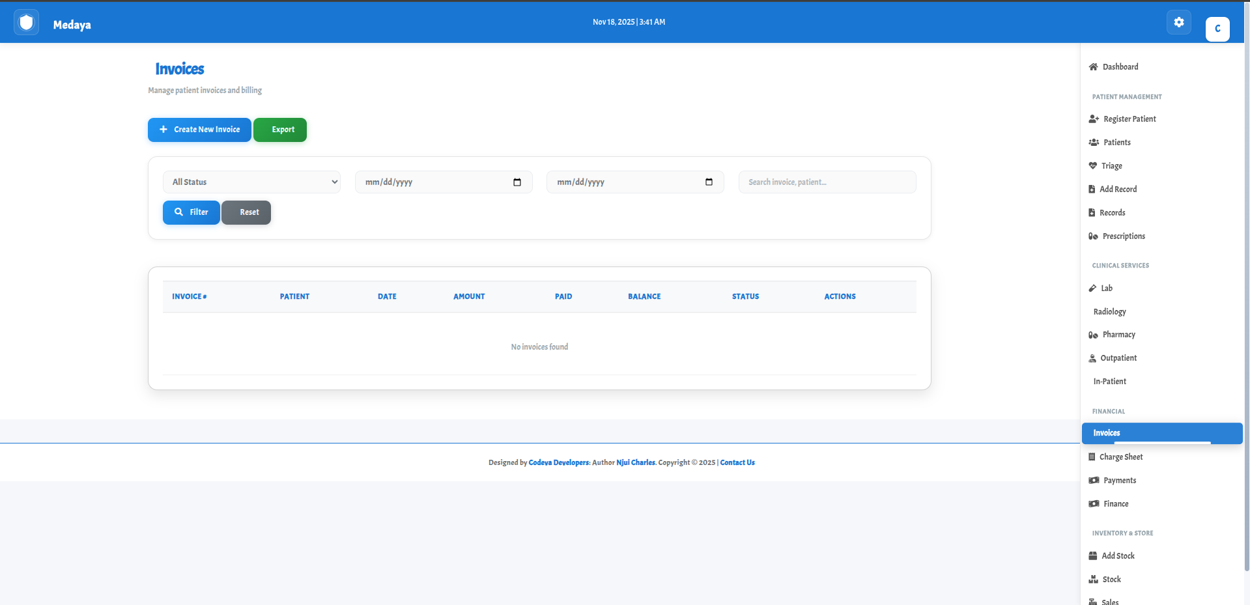Click the Add Stock icon

click(1093, 556)
